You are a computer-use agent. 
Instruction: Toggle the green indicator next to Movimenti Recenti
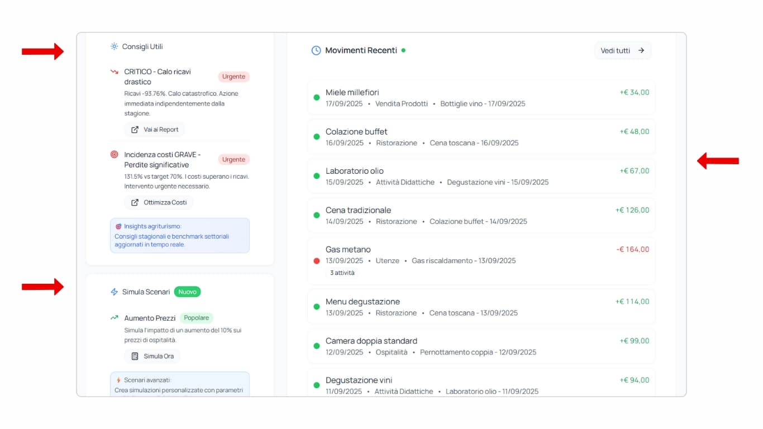[x=404, y=50]
